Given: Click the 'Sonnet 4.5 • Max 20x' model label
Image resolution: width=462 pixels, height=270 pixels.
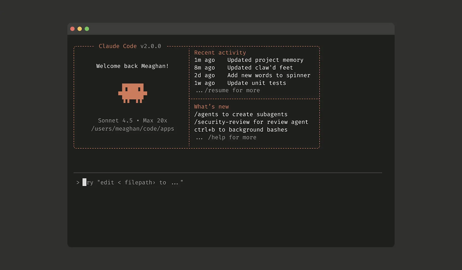Looking at the screenshot, I should (x=132, y=121).
